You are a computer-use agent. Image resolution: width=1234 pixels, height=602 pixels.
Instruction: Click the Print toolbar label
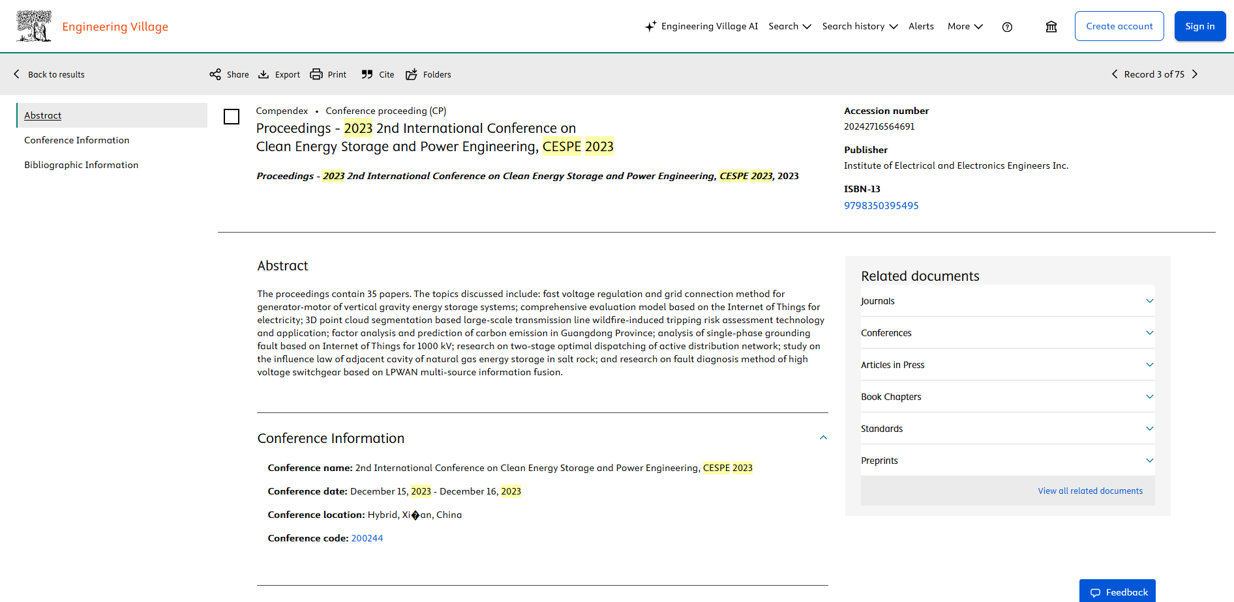(x=337, y=74)
